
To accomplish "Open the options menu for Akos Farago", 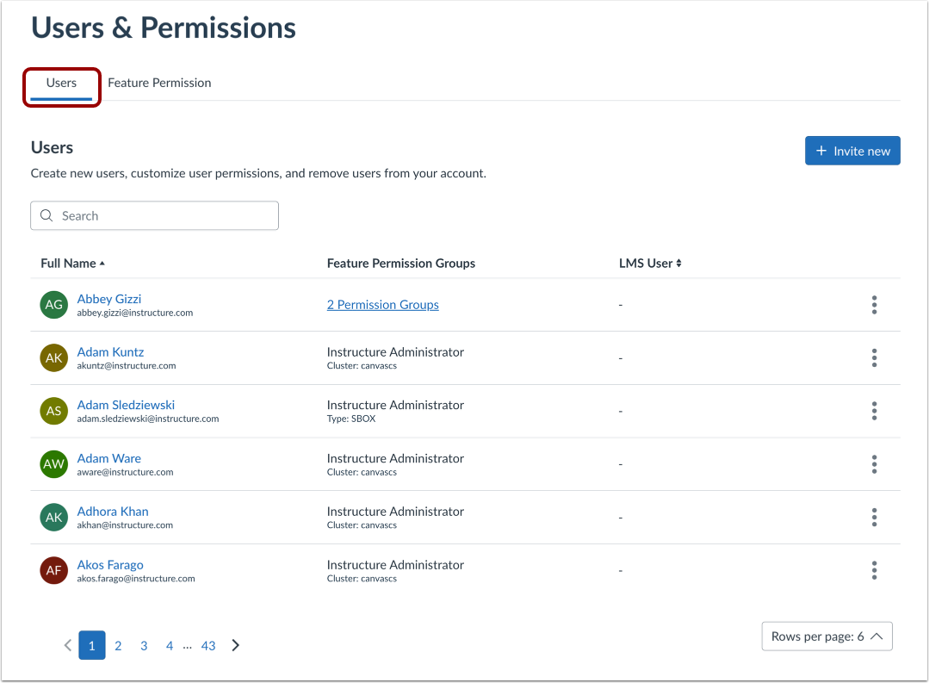I will pos(874,570).
